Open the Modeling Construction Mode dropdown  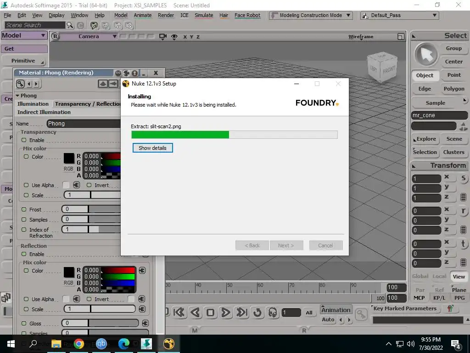pyautogui.click(x=311, y=15)
